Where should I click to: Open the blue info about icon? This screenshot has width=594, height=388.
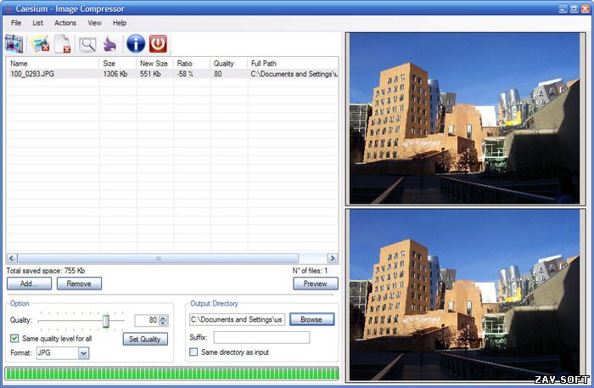point(136,43)
